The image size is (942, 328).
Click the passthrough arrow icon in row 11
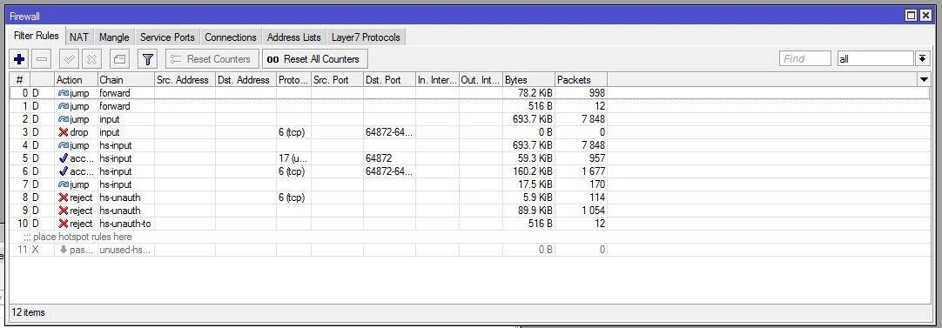point(63,250)
